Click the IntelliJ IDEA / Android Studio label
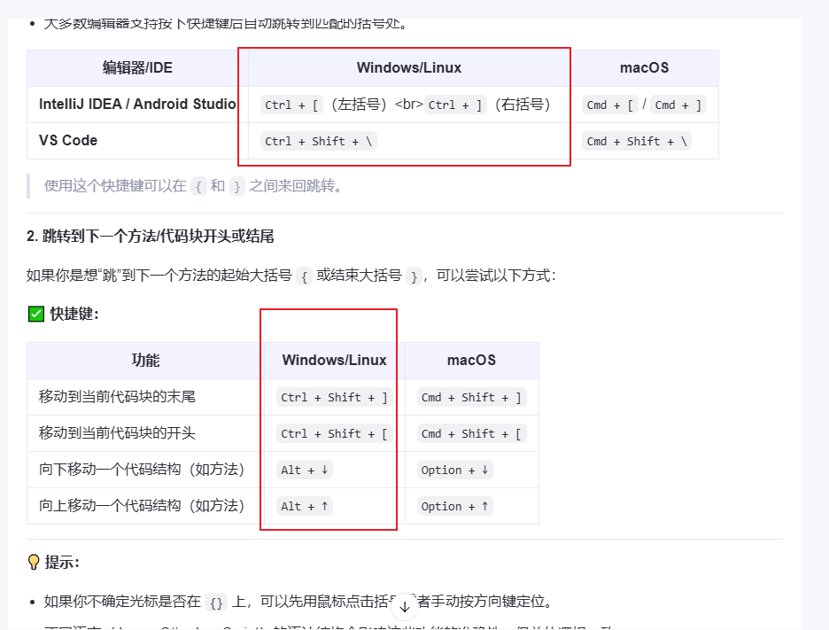Viewport: 829px width, 630px height. tap(136, 104)
